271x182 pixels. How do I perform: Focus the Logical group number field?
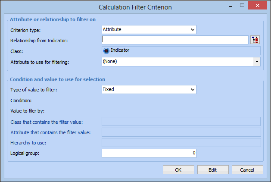149,153
